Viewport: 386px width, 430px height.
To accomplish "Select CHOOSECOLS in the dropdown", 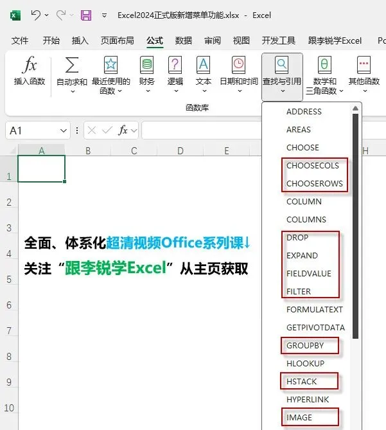I will click(313, 166).
